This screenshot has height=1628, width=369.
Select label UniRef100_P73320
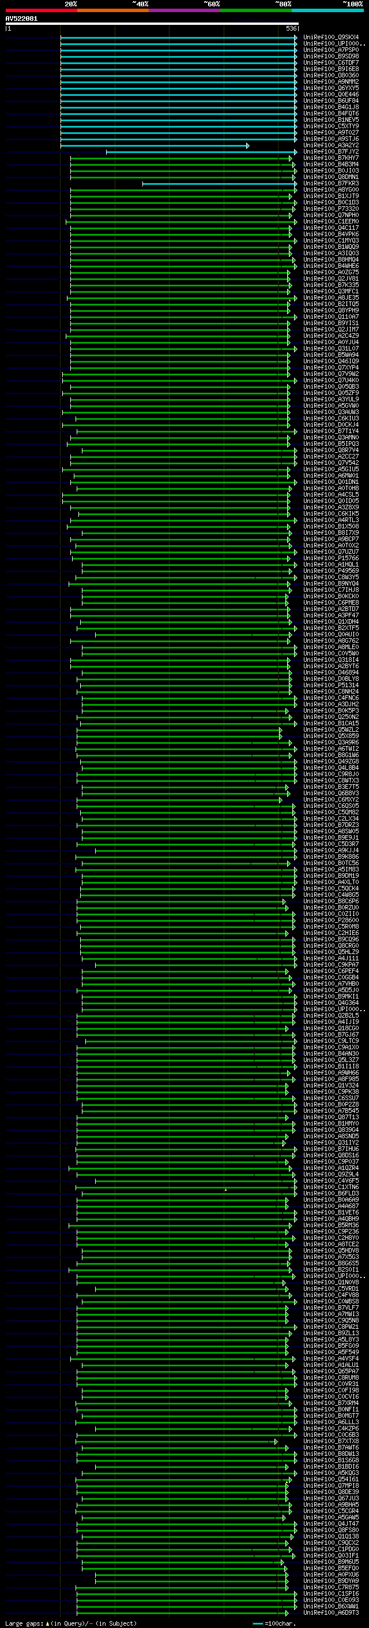(331, 208)
